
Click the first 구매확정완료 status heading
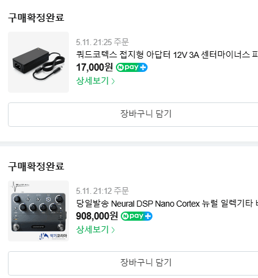pyautogui.click(x=36, y=18)
